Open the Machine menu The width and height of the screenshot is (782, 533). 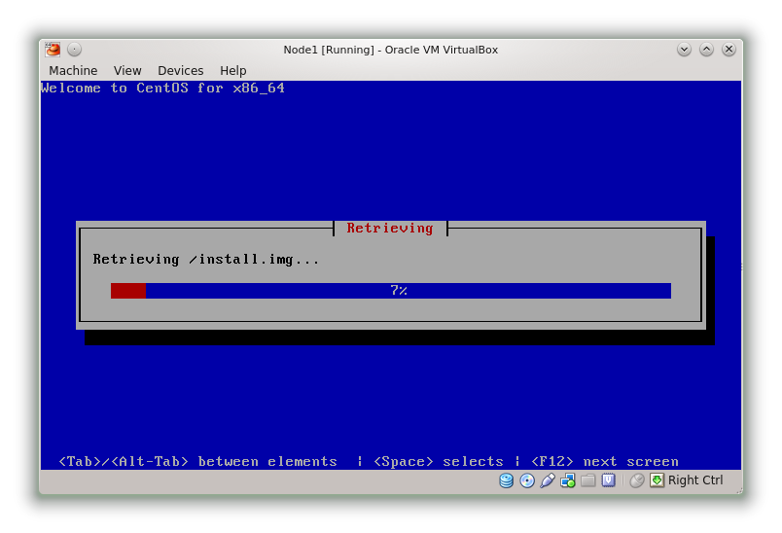(73, 70)
